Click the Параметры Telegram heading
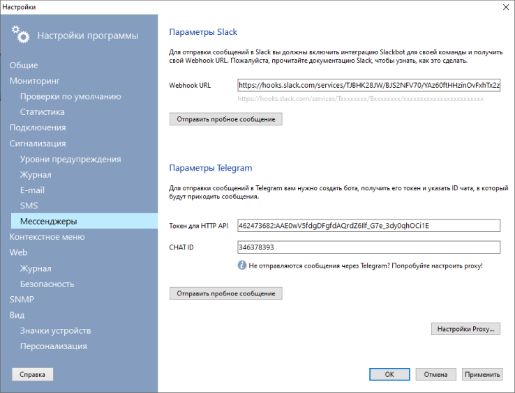This screenshot has width=515, height=393. [211, 168]
